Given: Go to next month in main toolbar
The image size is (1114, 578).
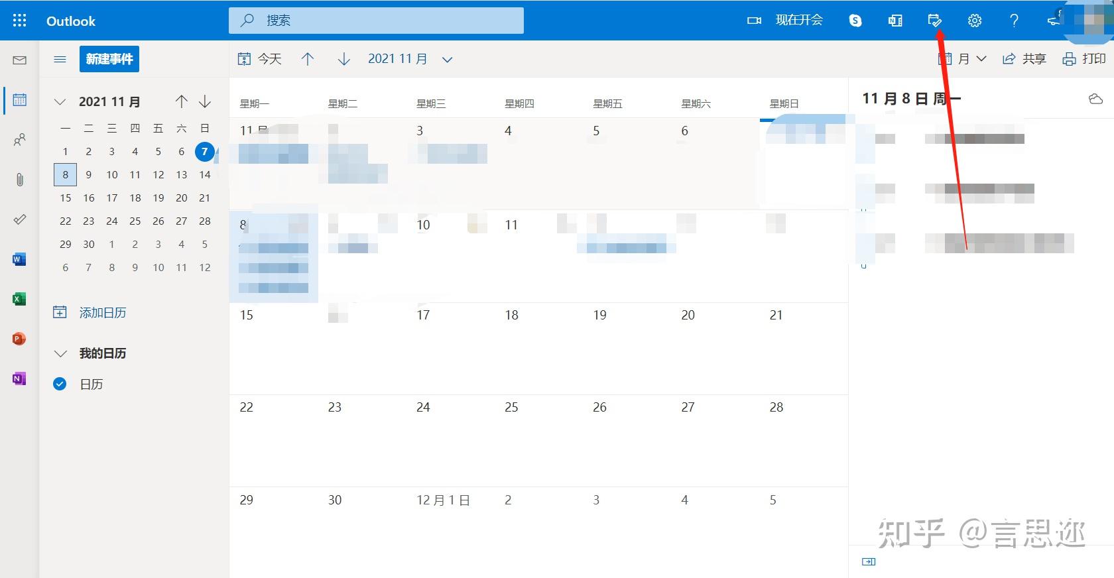Looking at the screenshot, I should (x=343, y=59).
